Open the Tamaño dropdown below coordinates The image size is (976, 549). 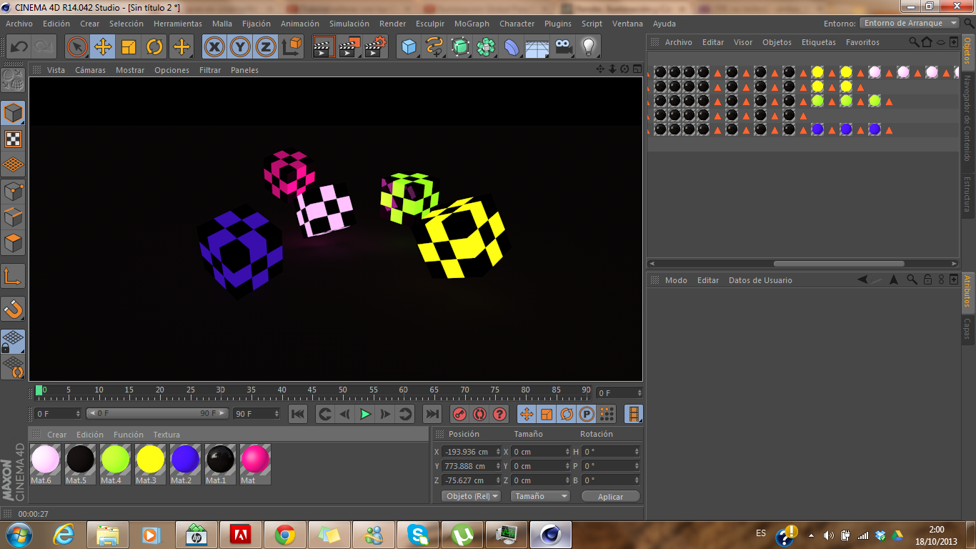[540, 496]
